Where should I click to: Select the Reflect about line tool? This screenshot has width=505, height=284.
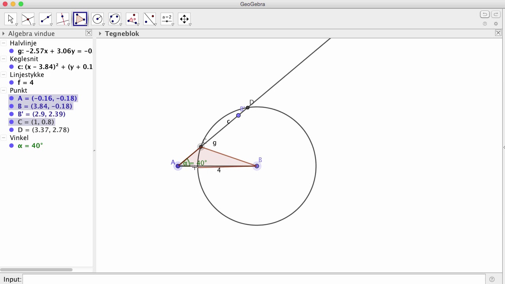coord(150,19)
